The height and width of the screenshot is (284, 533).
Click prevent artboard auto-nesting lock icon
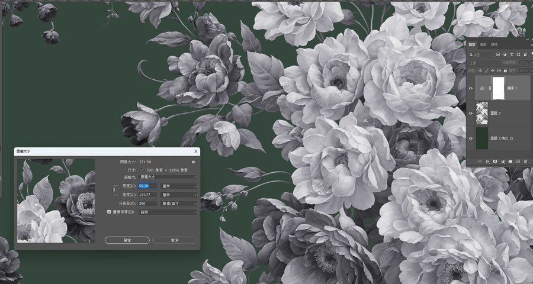pyautogui.click(x=499, y=70)
